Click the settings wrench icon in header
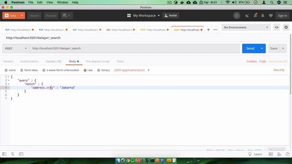Image resolution: width=292 pixels, height=164 pixels. click(x=255, y=15)
